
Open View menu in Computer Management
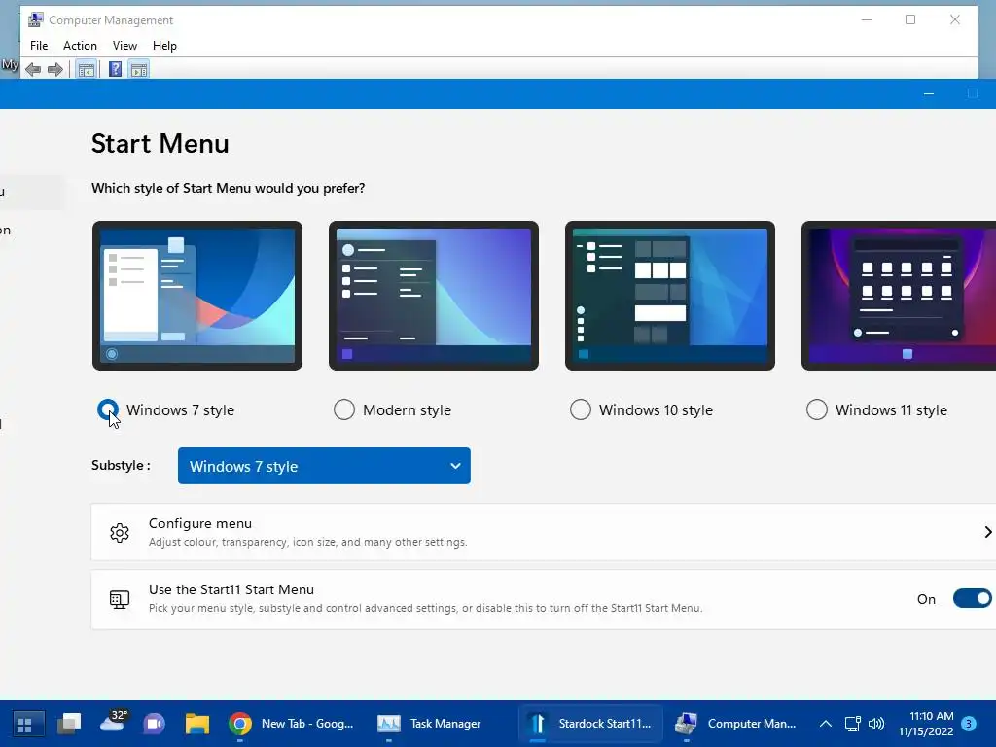tap(124, 46)
